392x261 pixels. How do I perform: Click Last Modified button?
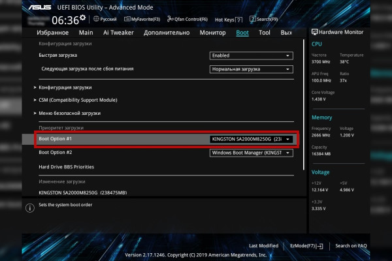(263, 246)
